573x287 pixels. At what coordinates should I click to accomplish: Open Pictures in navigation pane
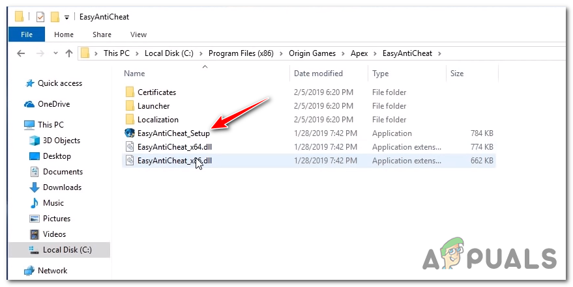tap(57, 219)
